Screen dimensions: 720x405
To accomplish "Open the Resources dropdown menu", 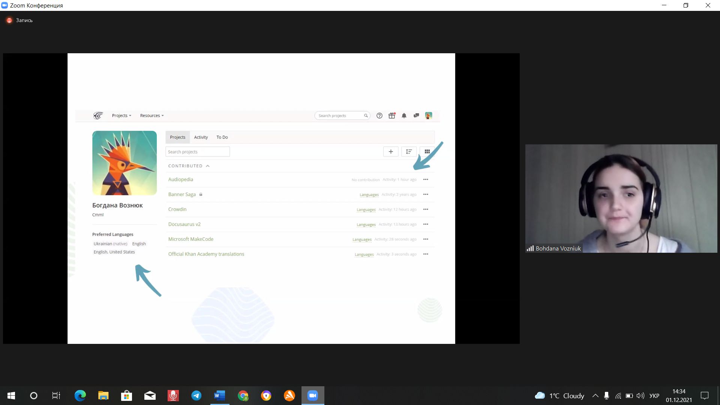I will tap(151, 115).
